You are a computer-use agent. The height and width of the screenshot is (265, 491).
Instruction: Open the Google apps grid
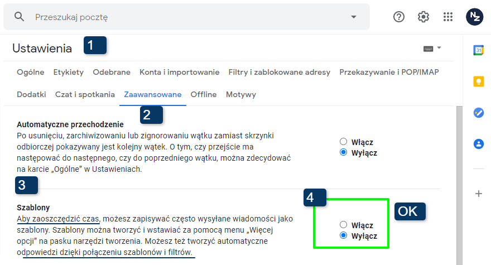point(448,17)
